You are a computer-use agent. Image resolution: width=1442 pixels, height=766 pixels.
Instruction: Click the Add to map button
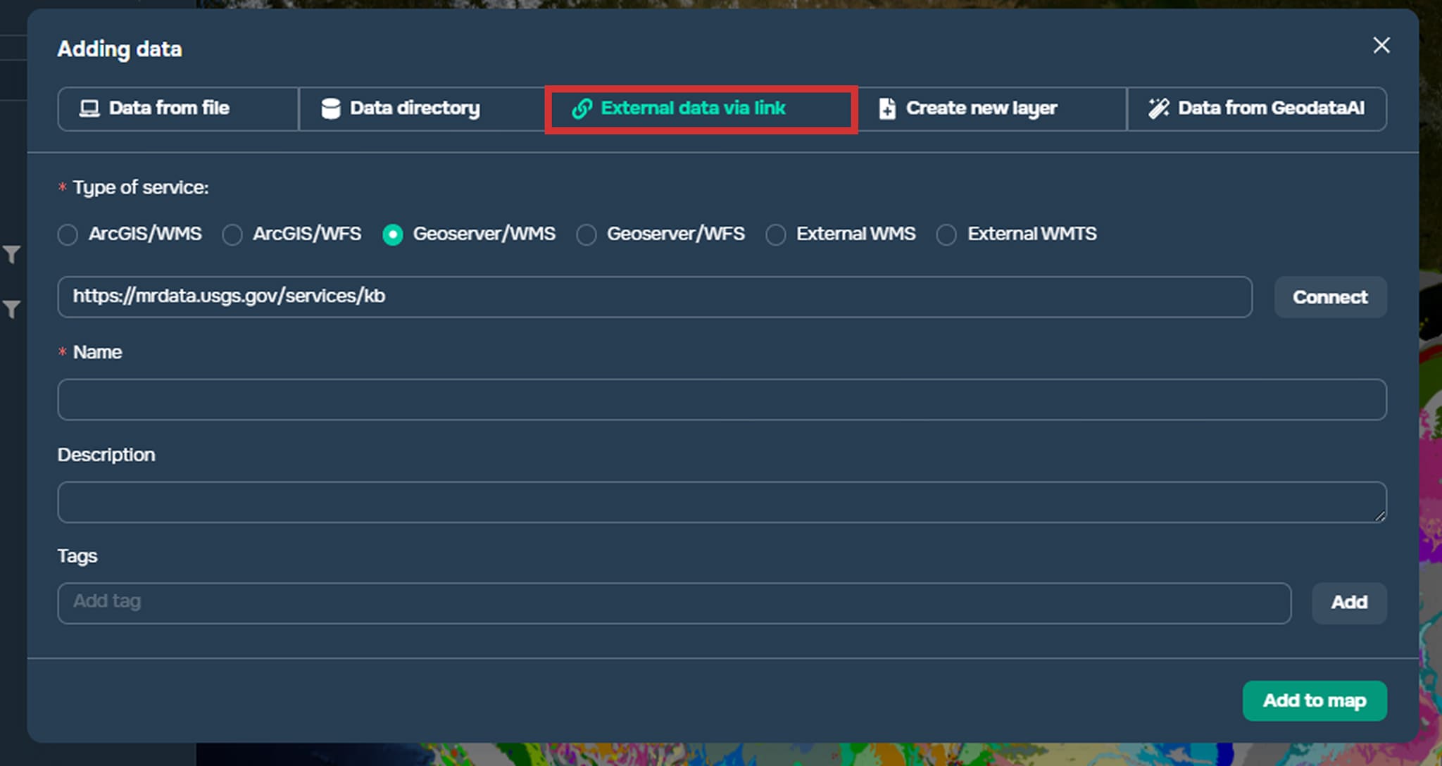tap(1314, 701)
